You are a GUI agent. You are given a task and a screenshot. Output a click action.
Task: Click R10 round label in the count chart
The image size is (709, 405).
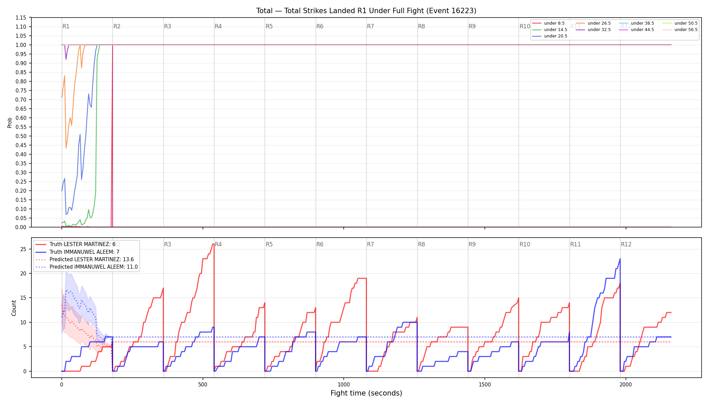pyautogui.click(x=525, y=244)
